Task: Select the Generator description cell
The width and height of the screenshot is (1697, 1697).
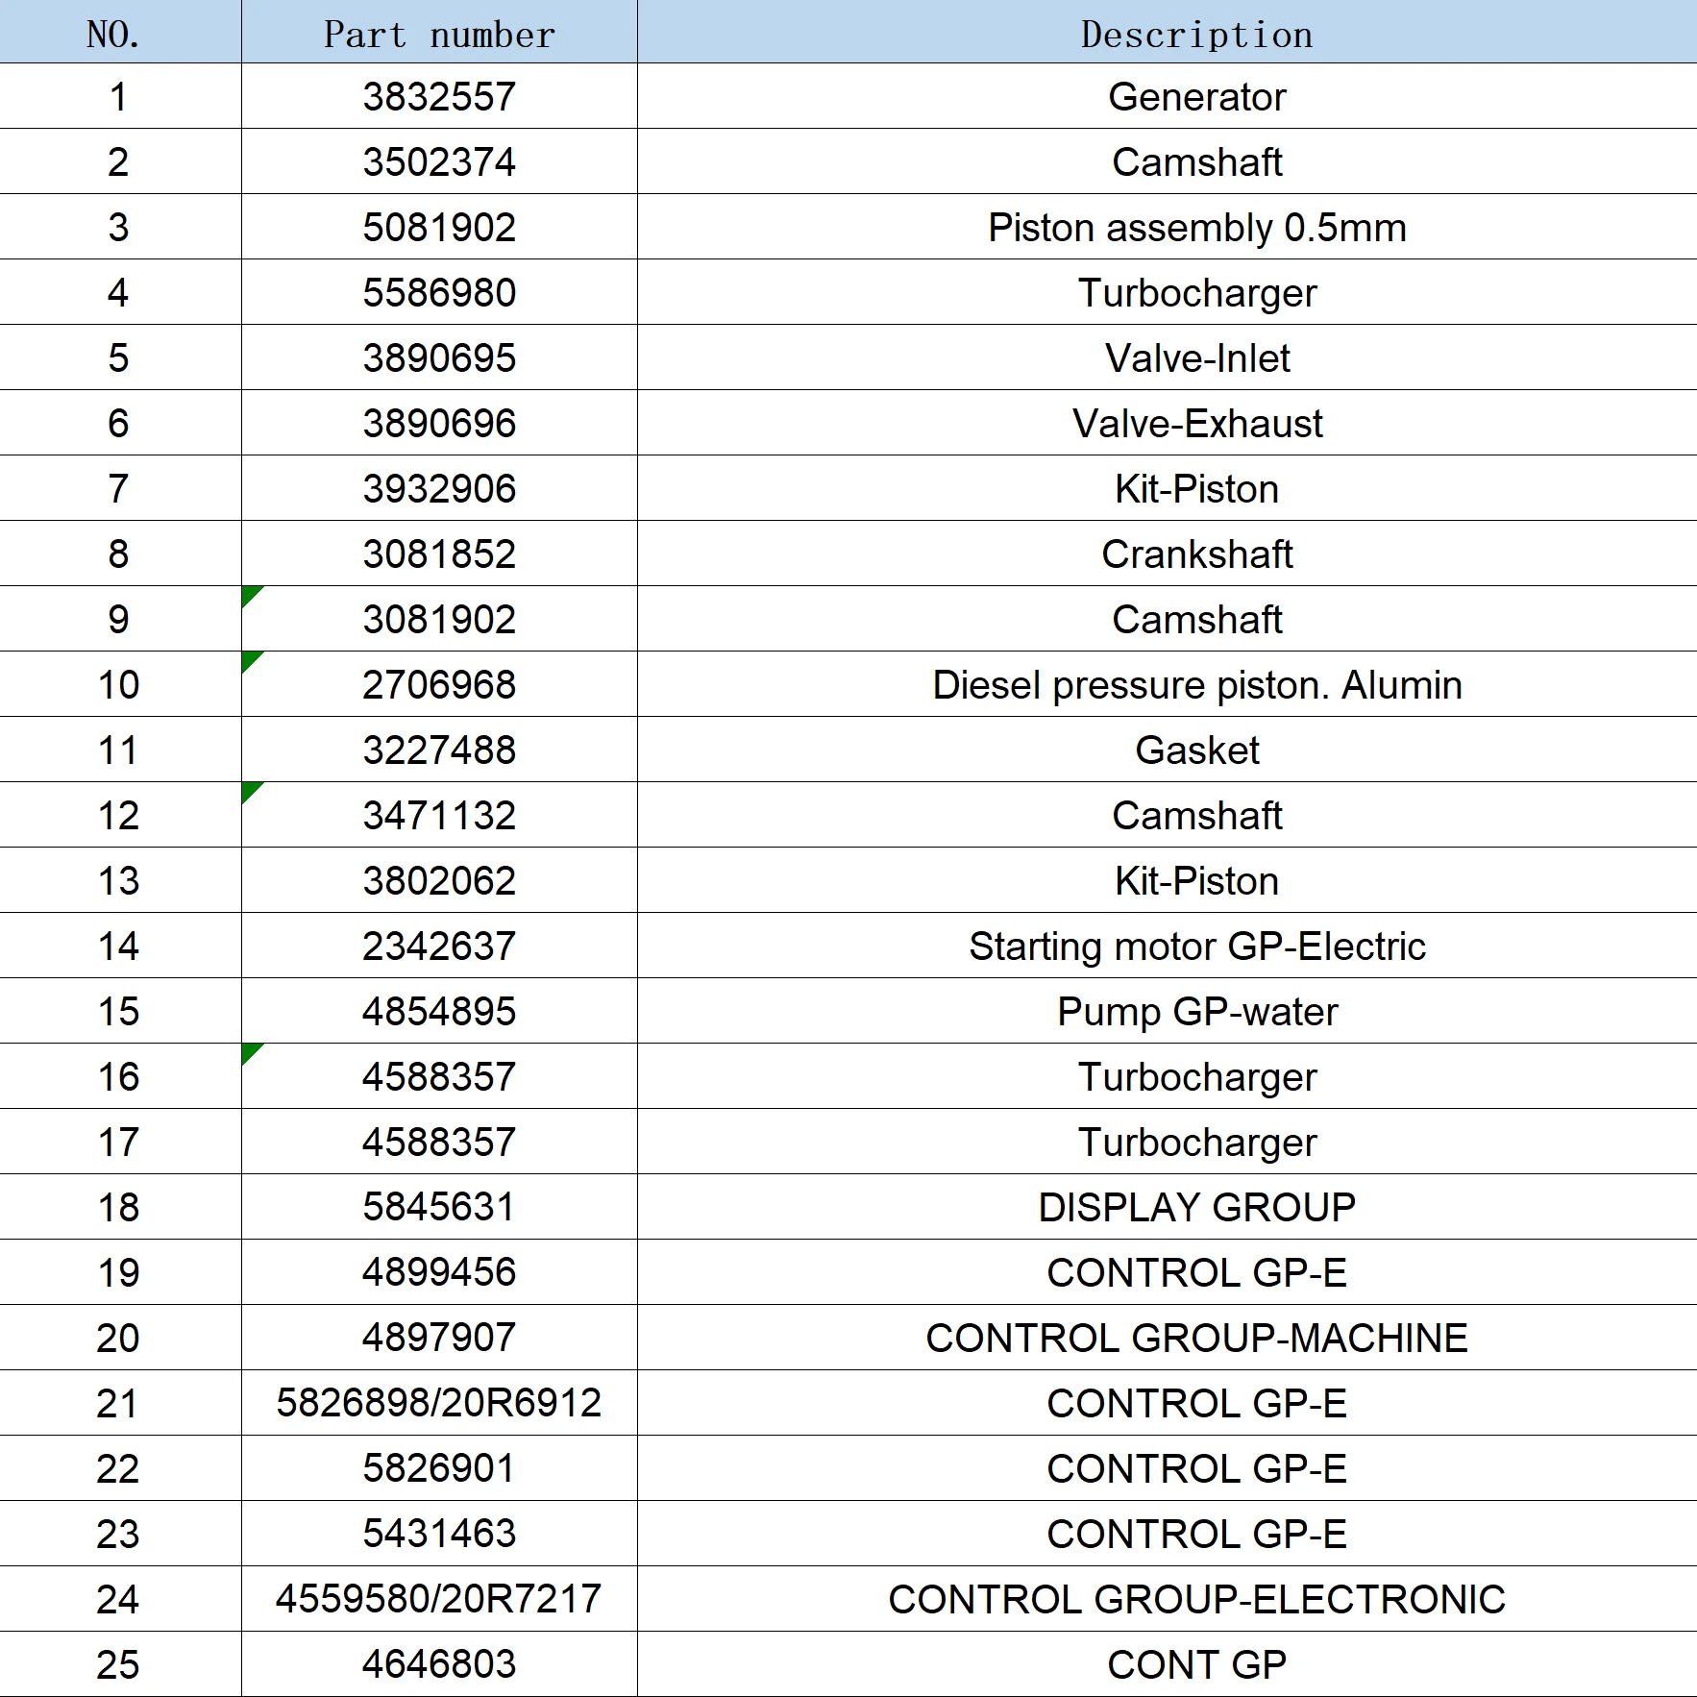Action: 1167,96
